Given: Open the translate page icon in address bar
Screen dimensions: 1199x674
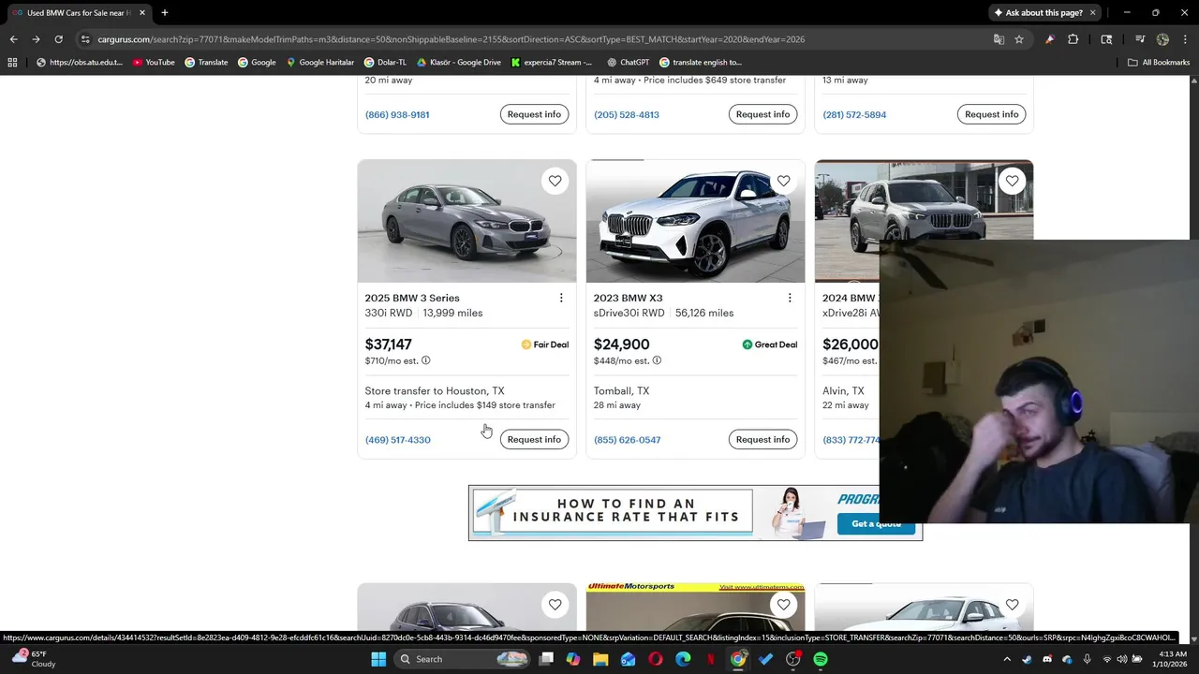Looking at the screenshot, I should 999,39.
